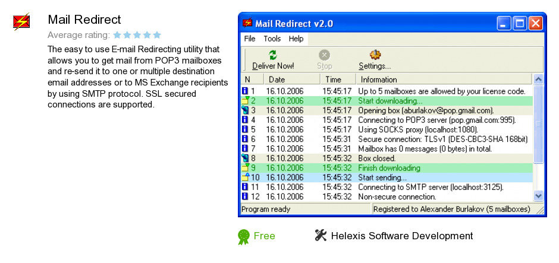Click the mailbox icon on row 3
The height and width of the screenshot is (263, 559).
pos(245,110)
